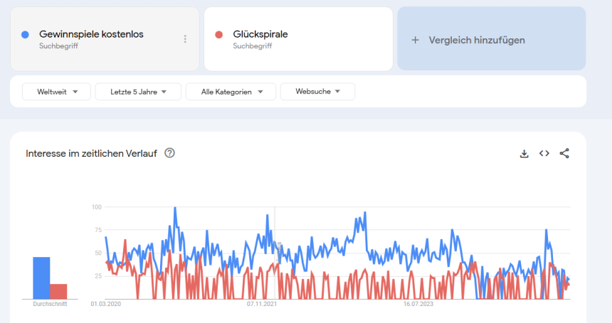Click the blue average bar under Durchschnitt

pos(41,278)
